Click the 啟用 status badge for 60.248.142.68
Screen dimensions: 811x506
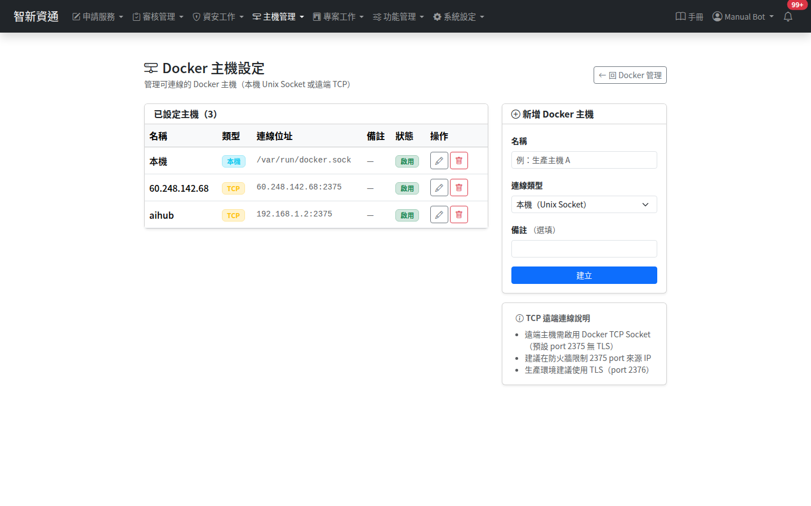tap(407, 188)
